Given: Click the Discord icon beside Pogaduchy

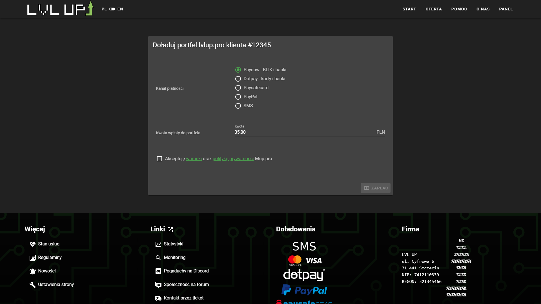Looking at the screenshot, I should pos(158,271).
